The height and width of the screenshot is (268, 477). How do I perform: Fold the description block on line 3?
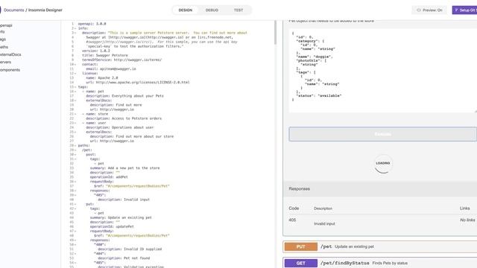[75, 33]
